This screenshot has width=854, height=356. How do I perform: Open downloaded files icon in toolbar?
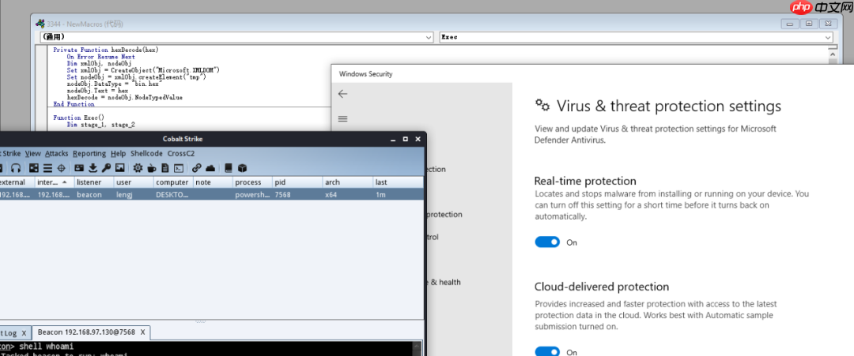pyautogui.click(x=93, y=168)
